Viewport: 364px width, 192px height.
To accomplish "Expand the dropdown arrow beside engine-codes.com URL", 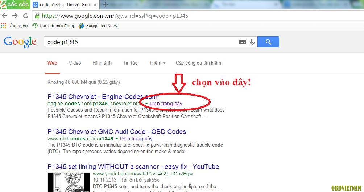I will click(x=146, y=104).
